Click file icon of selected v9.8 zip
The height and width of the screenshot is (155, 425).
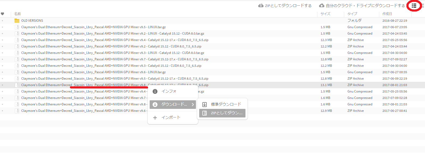click(17, 85)
